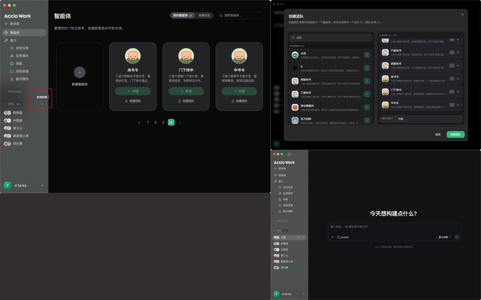The width and height of the screenshot is (481, 300).
Task: Open the project folder in the message box
Action: click(x=343, y=237)
